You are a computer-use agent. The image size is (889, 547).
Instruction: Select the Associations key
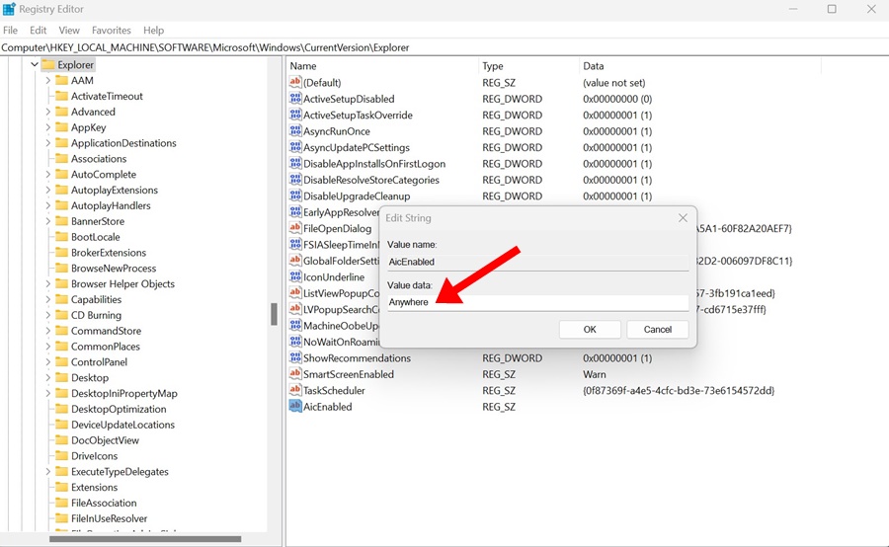pos(99,159)
